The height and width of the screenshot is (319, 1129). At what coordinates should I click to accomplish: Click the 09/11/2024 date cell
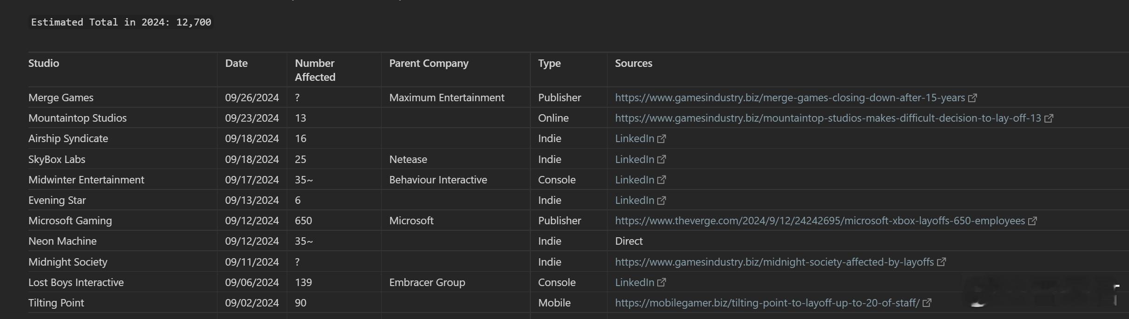(252, 262)
